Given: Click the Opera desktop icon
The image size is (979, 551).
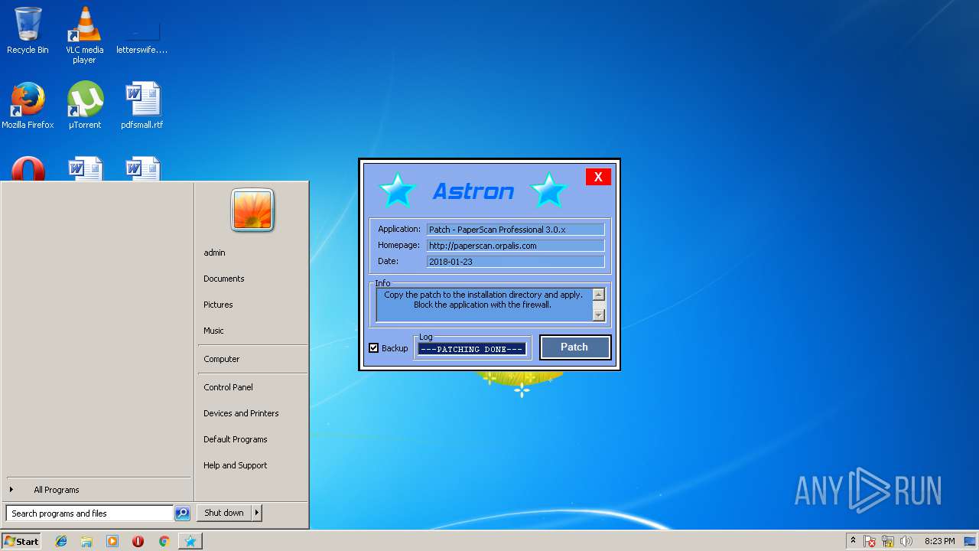Looking at the screenshot, I should (28, 168).
